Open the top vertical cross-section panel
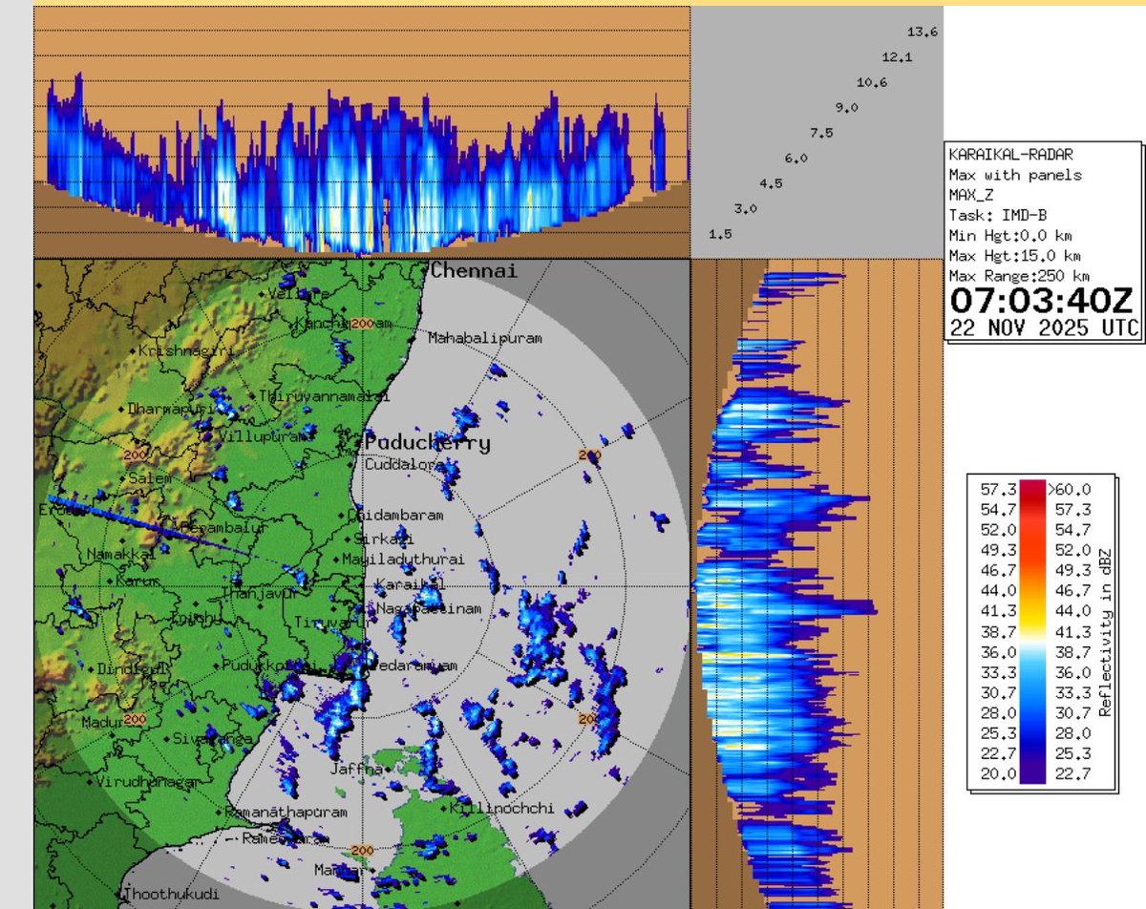Image resolution: width=1146 pixels, height=909 pixels. [x=362, y=133]
